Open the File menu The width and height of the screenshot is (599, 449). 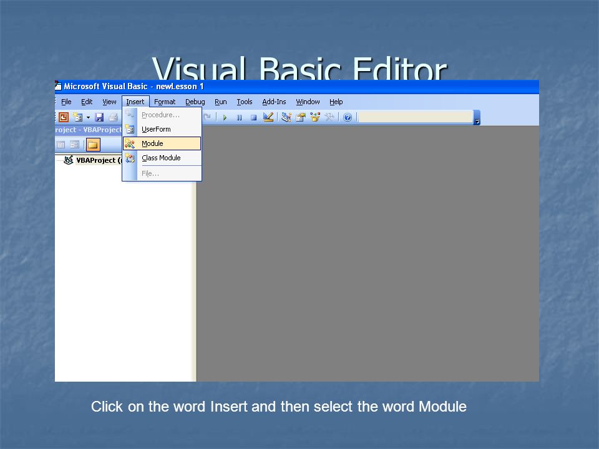(66, 102)
